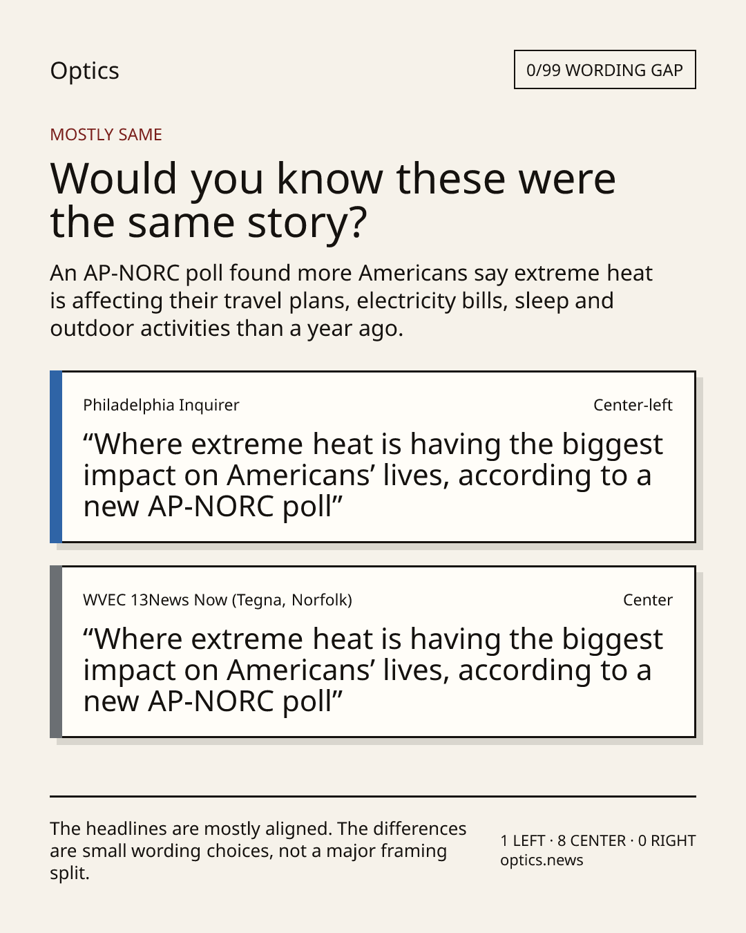Click the blue stripe on the Inquirer card
The image size is (746, 933).
coord(56,457)
